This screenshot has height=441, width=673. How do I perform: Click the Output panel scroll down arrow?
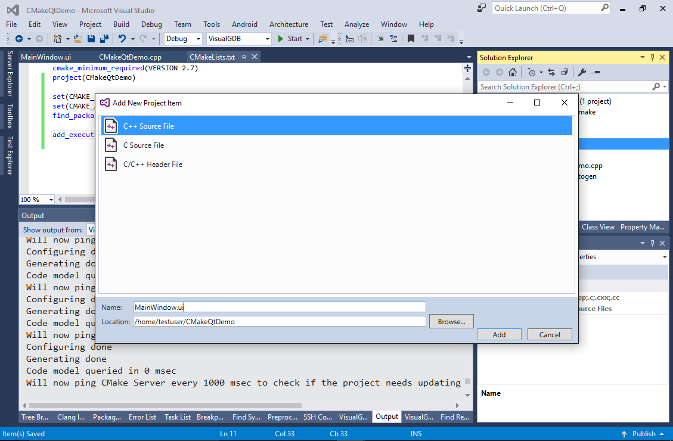pos(467,395)
